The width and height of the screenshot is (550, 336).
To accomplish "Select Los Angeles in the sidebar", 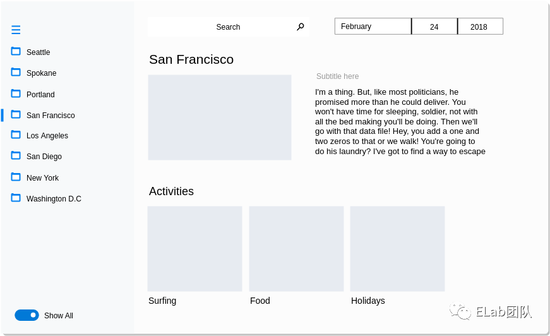I will pos(47,136).
